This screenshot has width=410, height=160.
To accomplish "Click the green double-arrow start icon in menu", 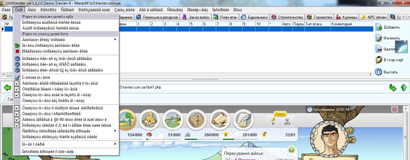I will pyautogui.click(x=17, y=46).
